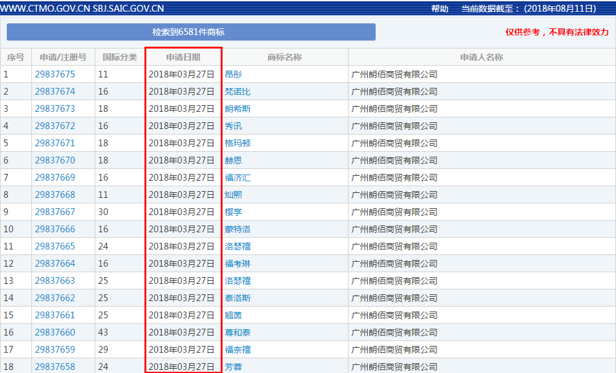Screen dimensions: 616x373
Task: Click the 国际分类 column header
Action: [x=120, y=57]
